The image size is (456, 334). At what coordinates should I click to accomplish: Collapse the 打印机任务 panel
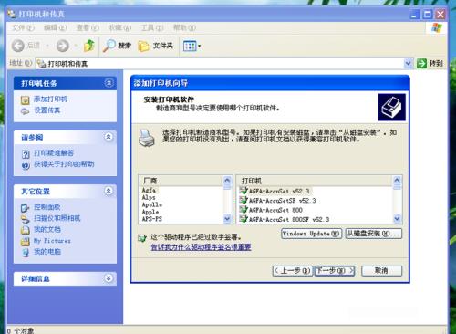click(x=109, y=83)
